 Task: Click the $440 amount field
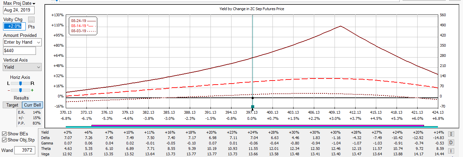click(19, 51)
